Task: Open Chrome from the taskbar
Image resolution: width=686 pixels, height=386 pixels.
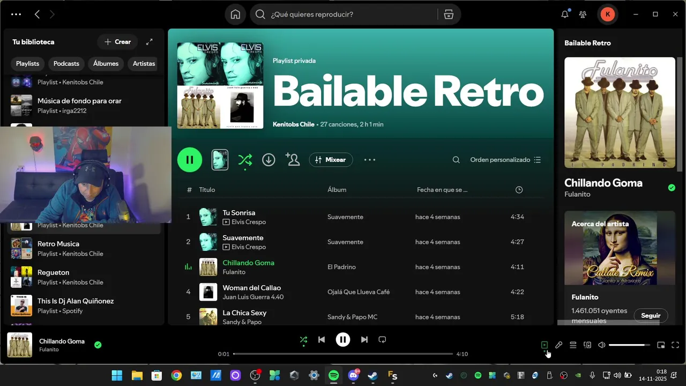Action: point(176,375)
